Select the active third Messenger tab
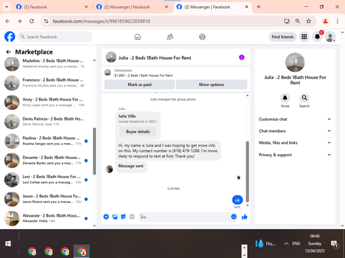 [212, 7]
